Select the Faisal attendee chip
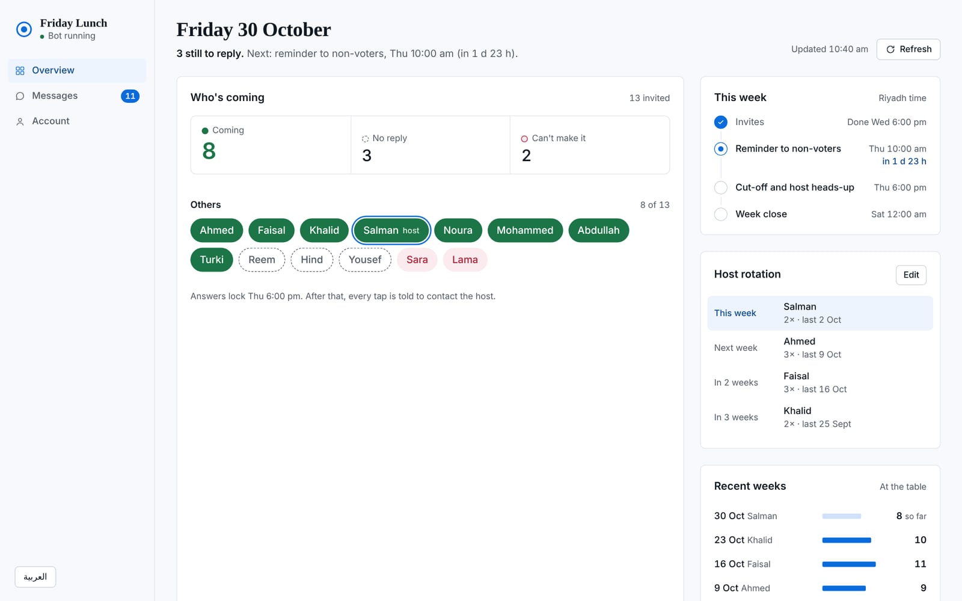Screen dimensions: 962x601 [271, 230]
